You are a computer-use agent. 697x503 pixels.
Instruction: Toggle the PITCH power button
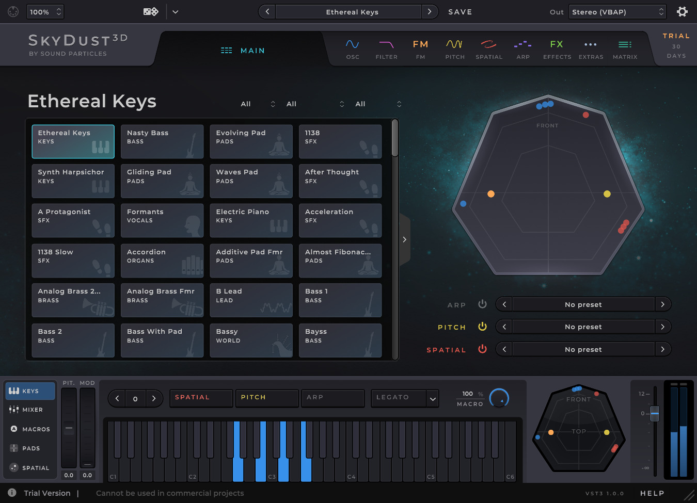pos(482,326)
